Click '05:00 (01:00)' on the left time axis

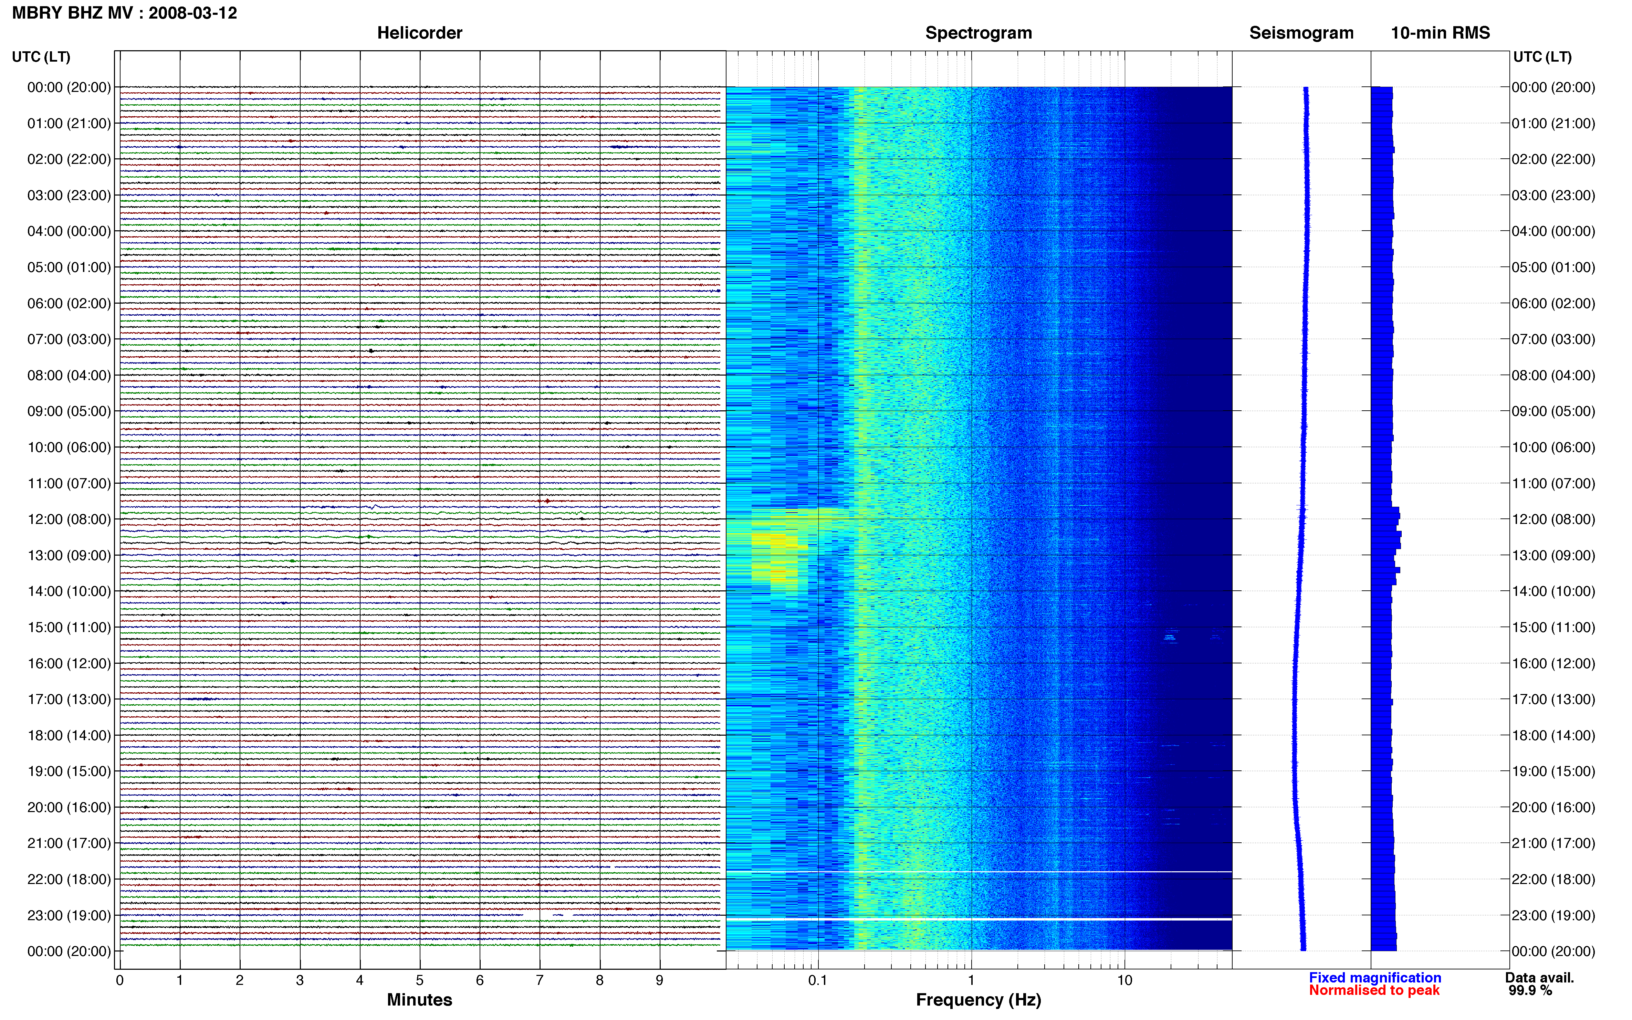point(69,267)
